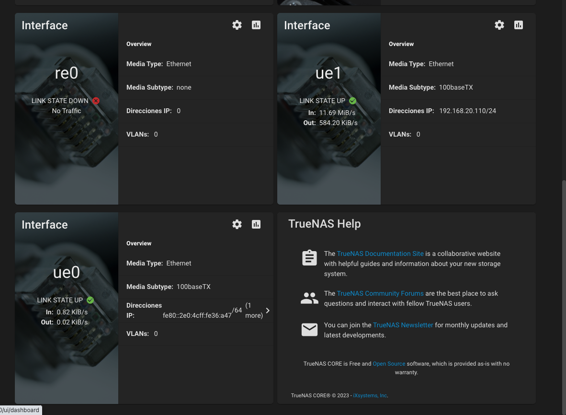Click the VLANs 0 row on ue0
The width and height of the screenshot is (566, 415).
click(196, 334)
